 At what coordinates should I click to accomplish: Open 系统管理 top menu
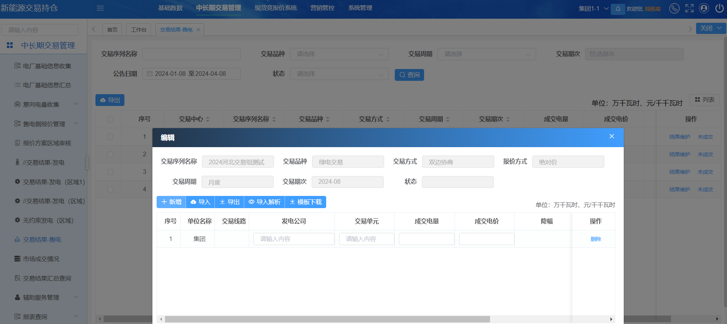(x=360, y=8)
